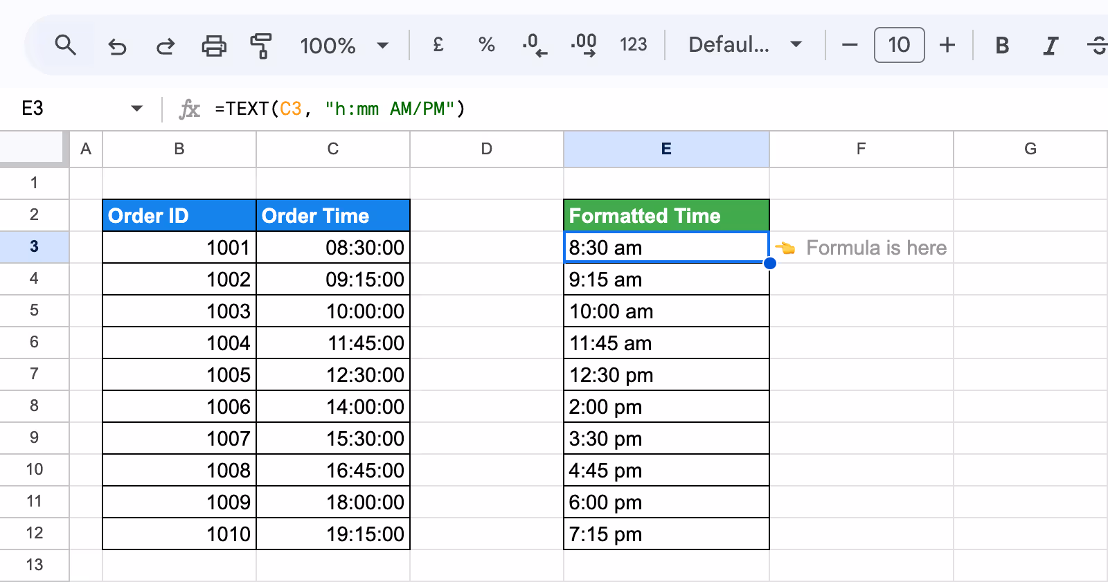
Task: Select row 3 header
Action: 34,247
